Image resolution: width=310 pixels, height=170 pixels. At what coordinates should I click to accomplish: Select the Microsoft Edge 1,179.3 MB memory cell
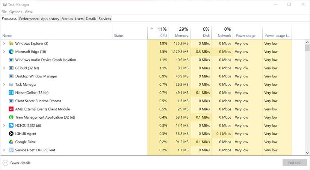click(x=180, y=52)
